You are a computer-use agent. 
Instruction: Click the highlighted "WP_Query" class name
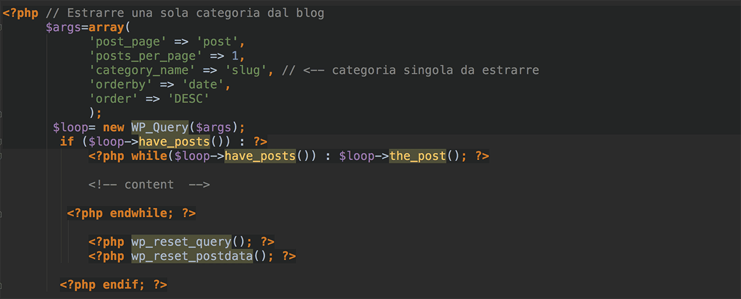click(x=160, y=127)
